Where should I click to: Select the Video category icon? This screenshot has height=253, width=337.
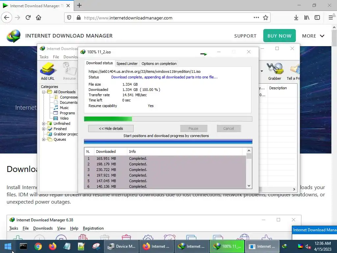(56, 118)
